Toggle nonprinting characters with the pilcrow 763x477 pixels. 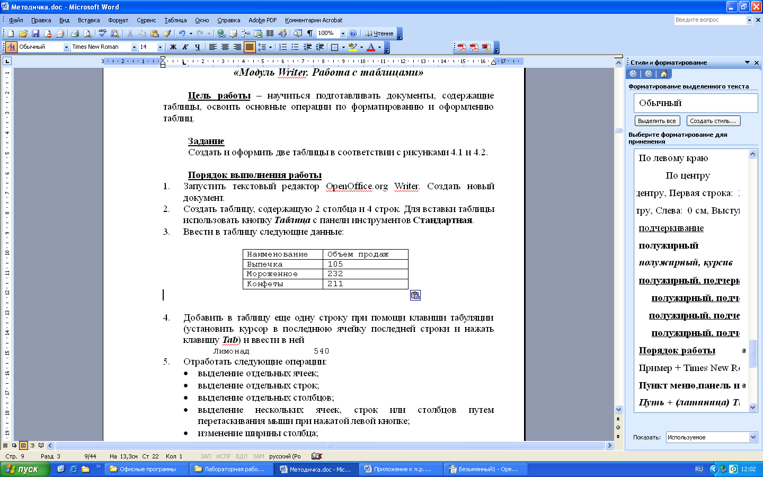[x=309, y=33]
